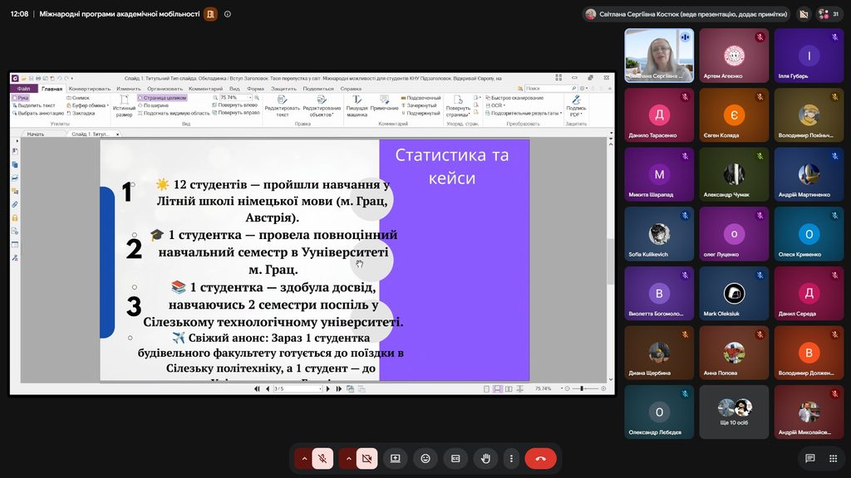The height and width of the screenshot is (478, 851).
Task: Unmute the microphone
Action: pyautogui.click(x=322, y=458)
